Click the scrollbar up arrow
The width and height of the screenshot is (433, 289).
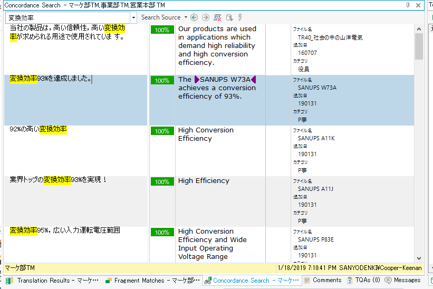(x=419, y=29)
